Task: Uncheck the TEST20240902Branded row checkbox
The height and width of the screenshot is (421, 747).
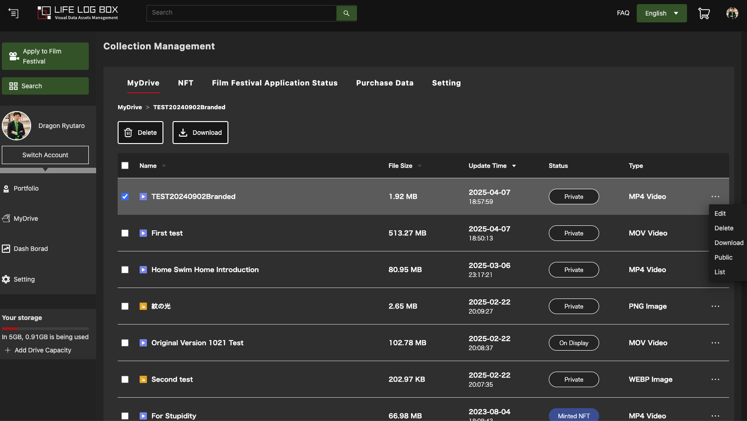Action: 125,197
